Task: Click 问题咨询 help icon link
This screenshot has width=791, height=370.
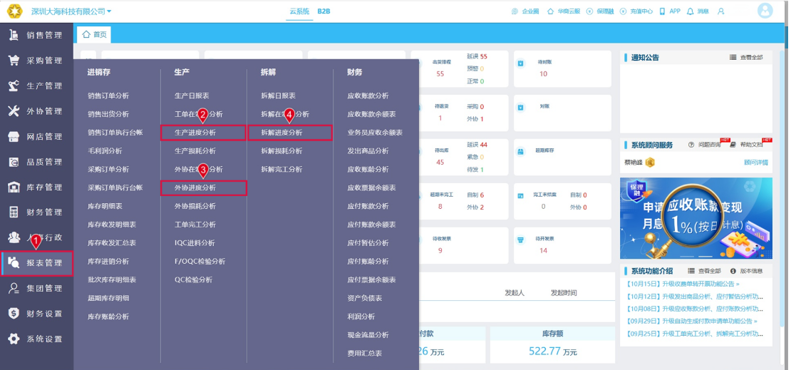Action: point(705,145)
